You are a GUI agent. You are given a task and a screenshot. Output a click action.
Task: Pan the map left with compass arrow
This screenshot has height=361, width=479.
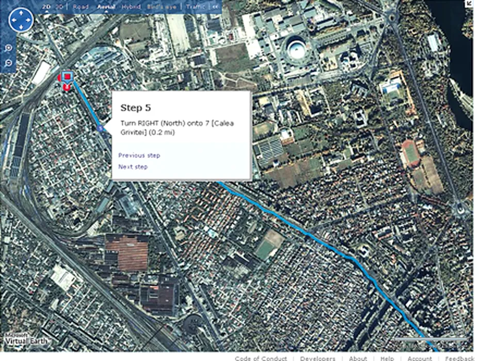click(x=14, y=20)
